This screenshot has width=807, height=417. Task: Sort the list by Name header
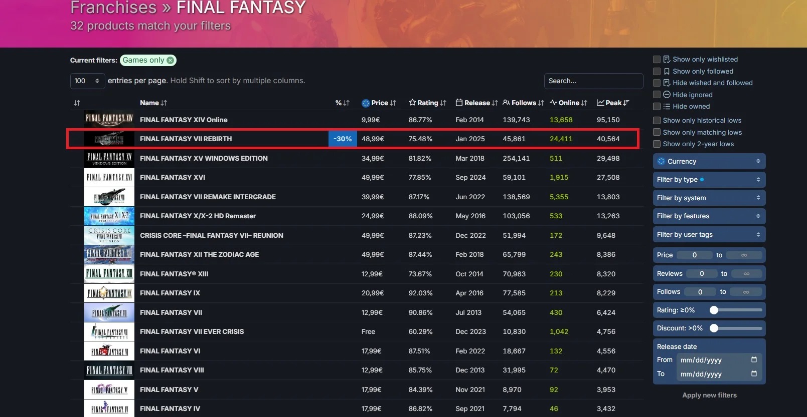[x=153, y=103]
